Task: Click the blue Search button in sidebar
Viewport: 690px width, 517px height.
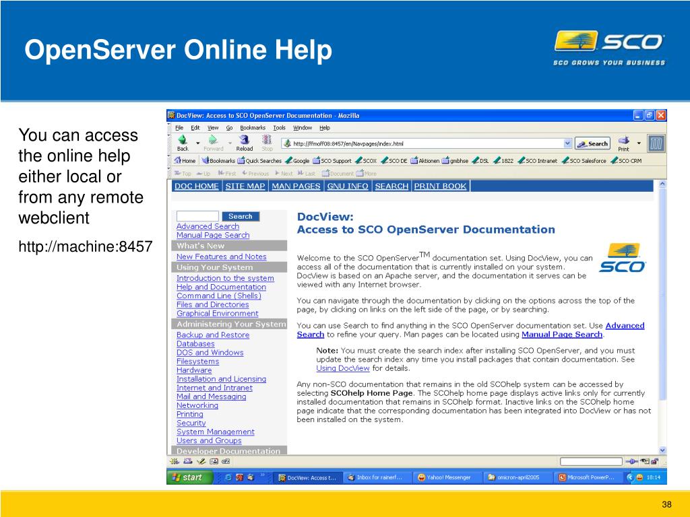Action: (x=241, y=216)
